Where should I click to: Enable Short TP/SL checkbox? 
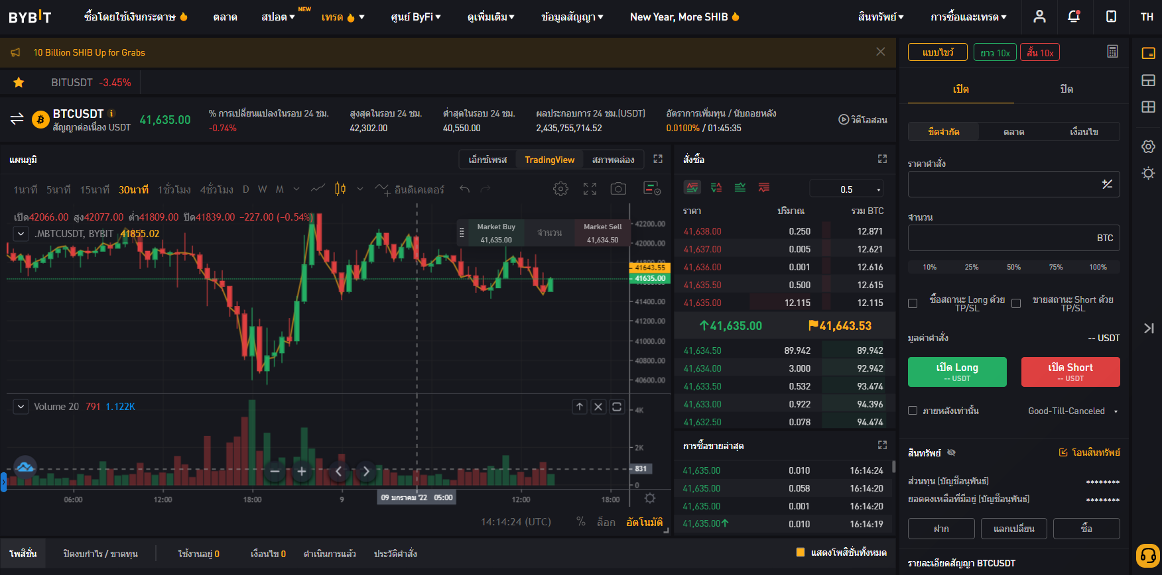point(1015,303)
